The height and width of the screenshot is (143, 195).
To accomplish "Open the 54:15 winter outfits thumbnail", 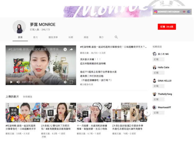I will [130, 113].
